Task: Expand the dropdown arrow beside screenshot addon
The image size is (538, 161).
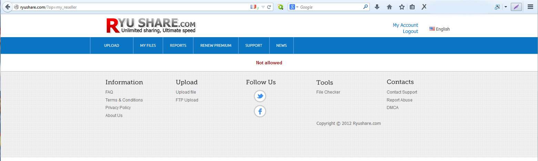Action: point(506,7)
